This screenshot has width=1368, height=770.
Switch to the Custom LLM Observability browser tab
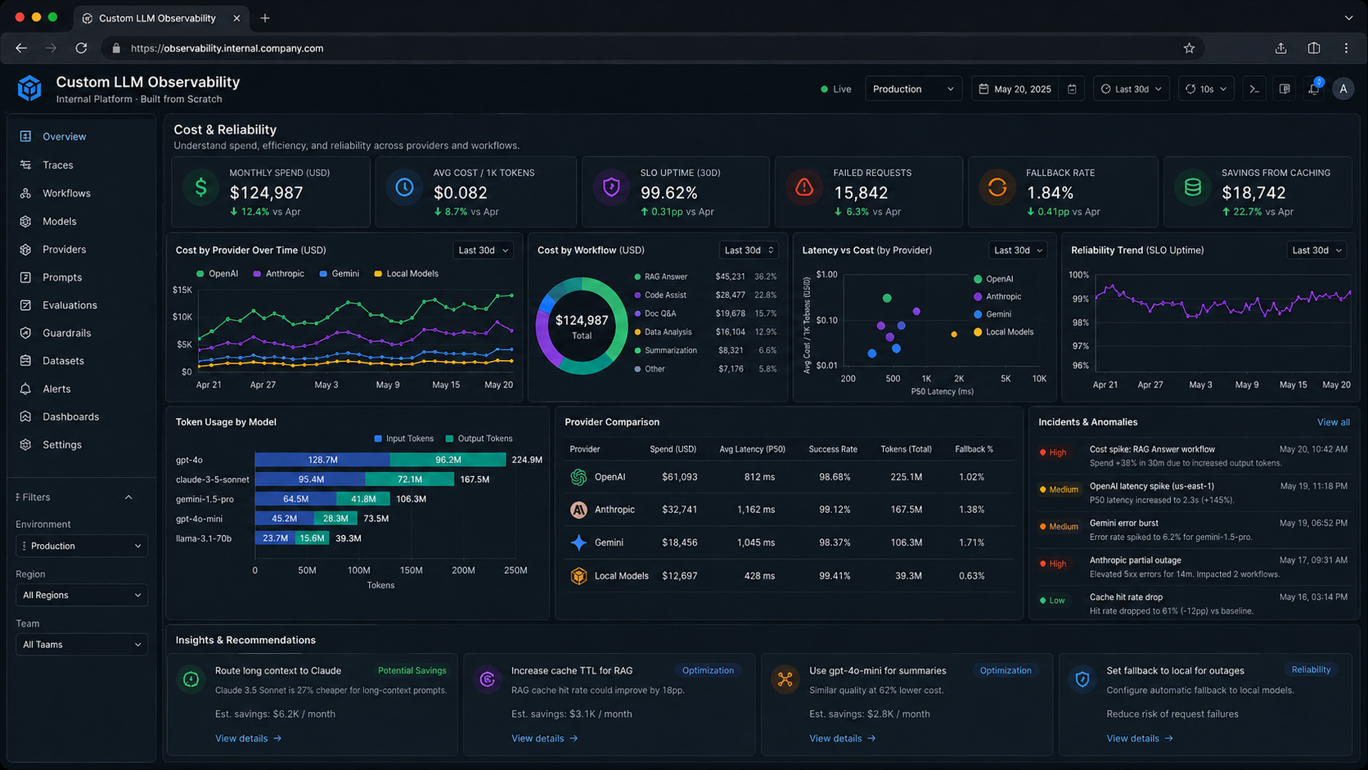click(x=155, y=17)
